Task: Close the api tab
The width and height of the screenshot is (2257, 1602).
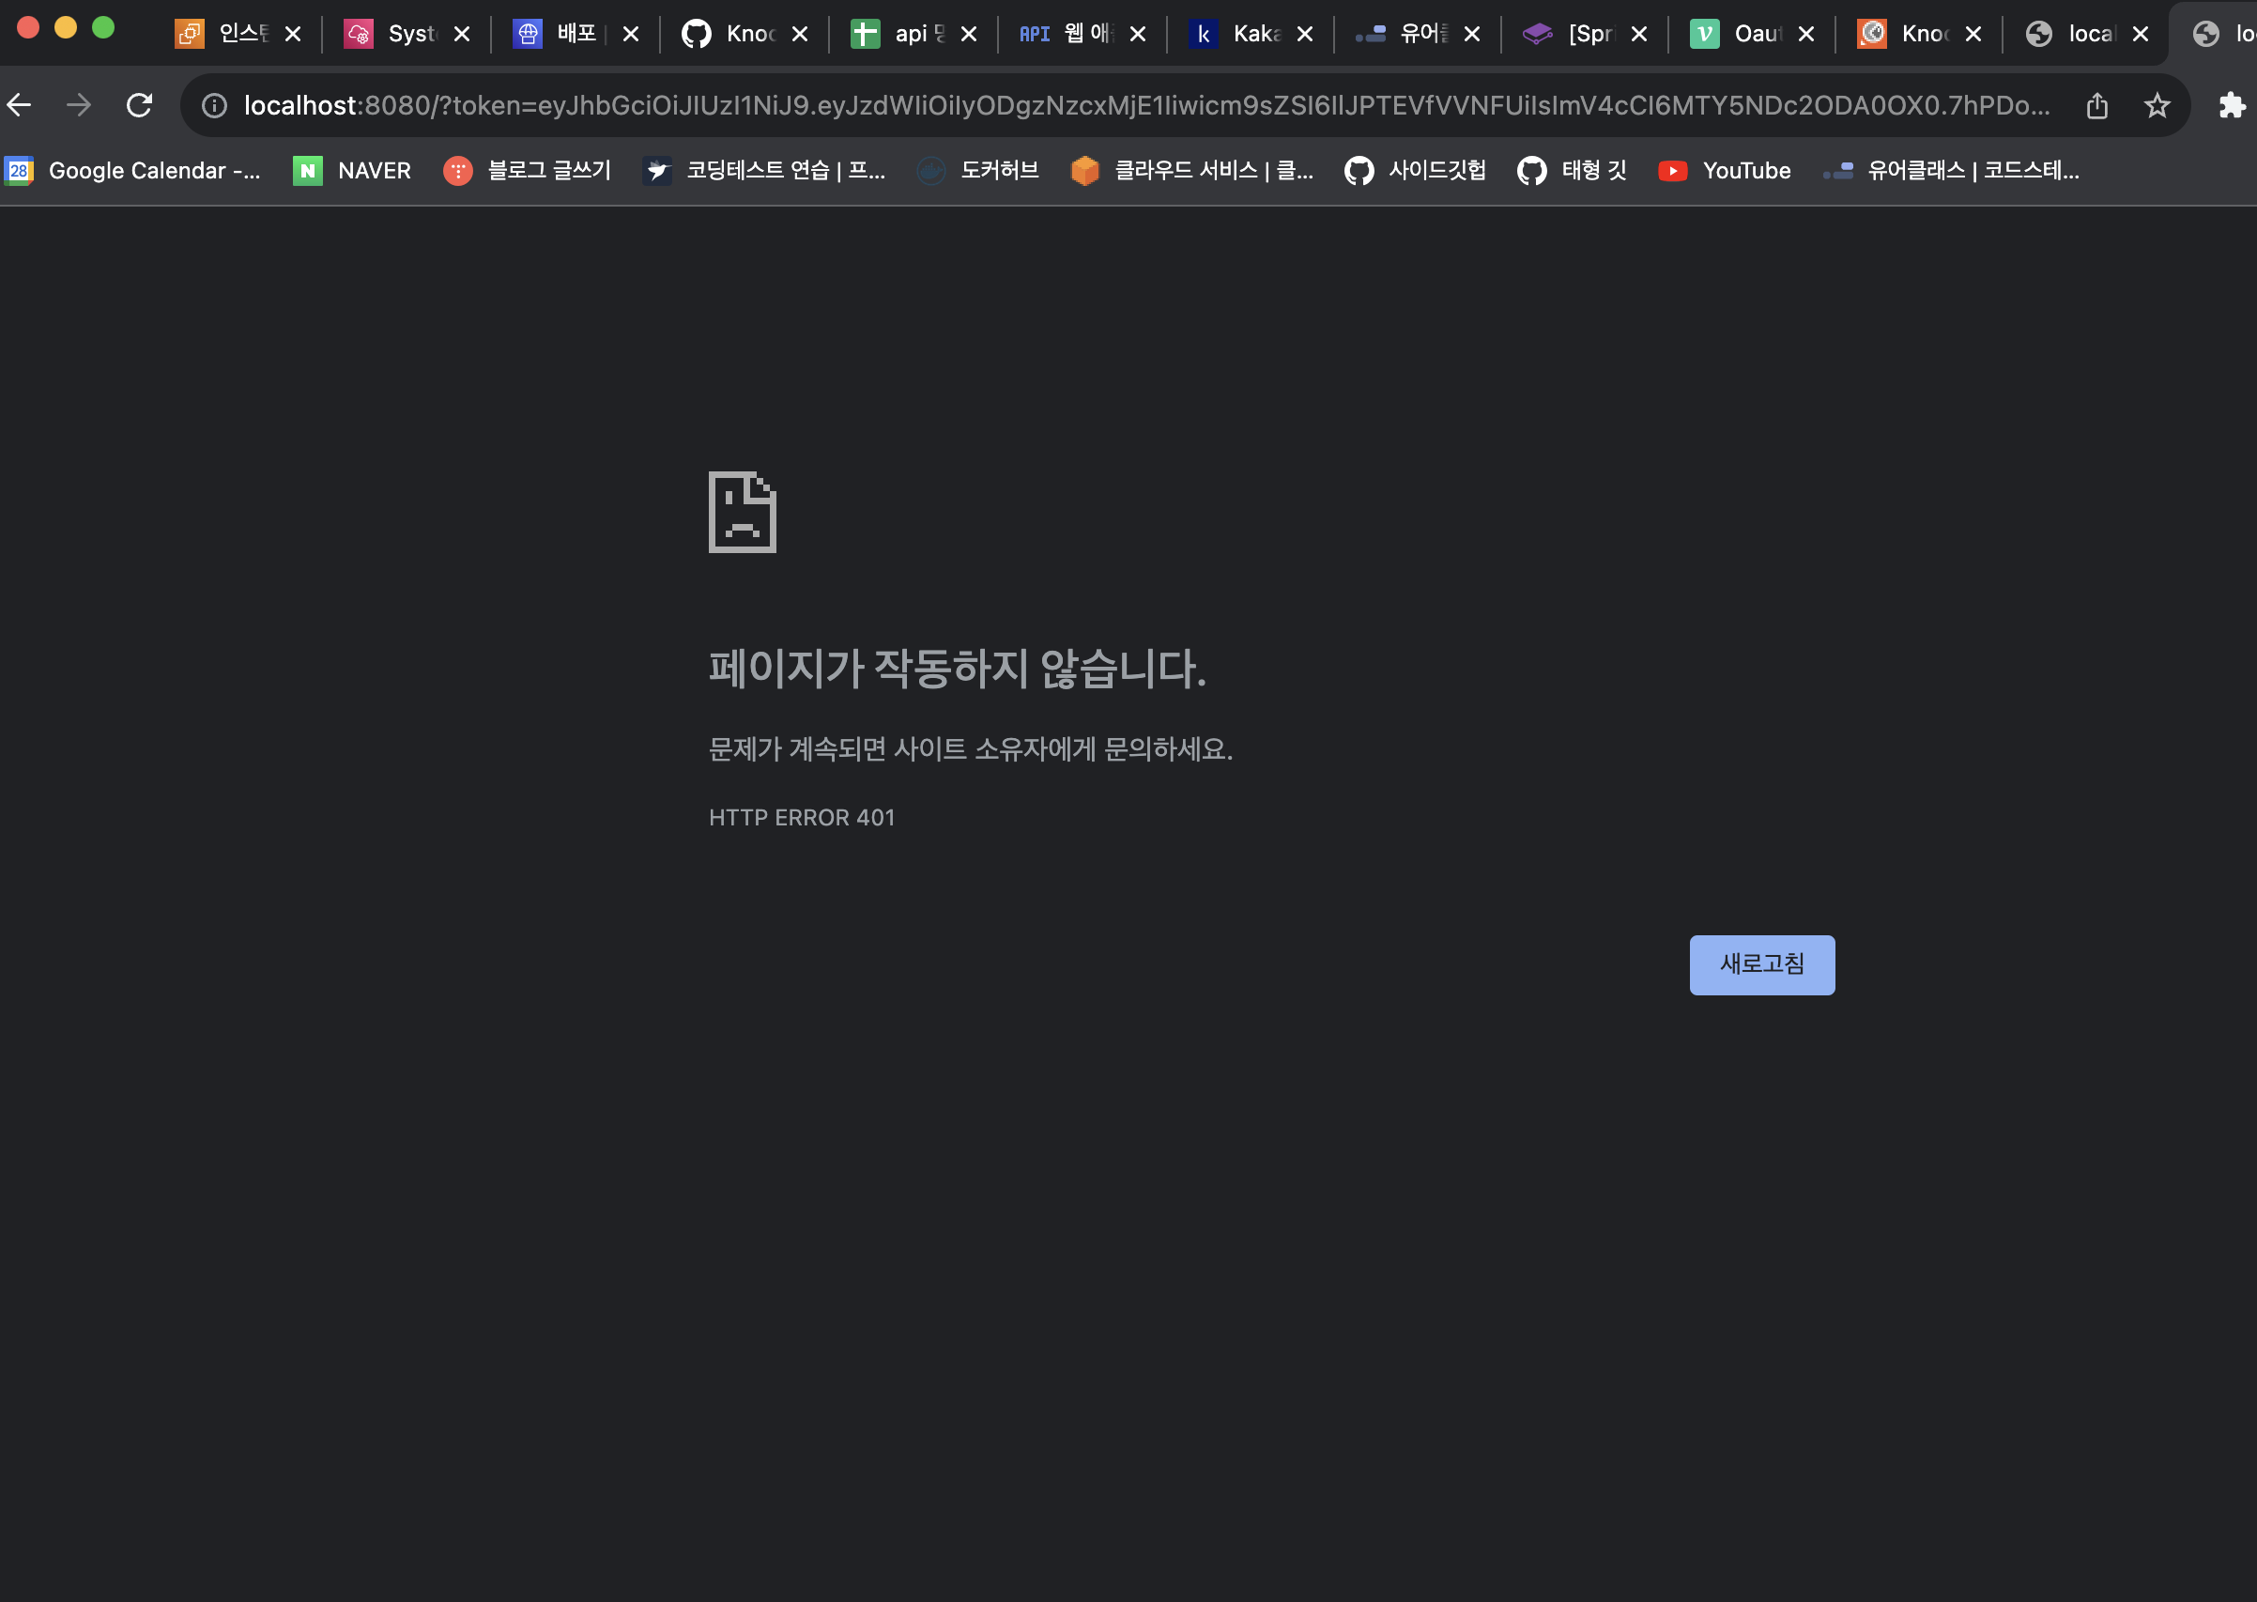Action: point(968,34)
